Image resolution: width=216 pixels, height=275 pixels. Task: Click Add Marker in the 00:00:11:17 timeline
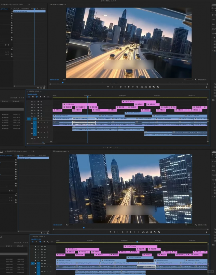point(44,242)
